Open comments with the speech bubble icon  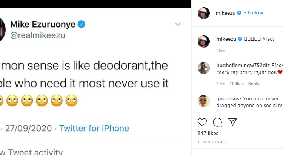click(217, 122)
